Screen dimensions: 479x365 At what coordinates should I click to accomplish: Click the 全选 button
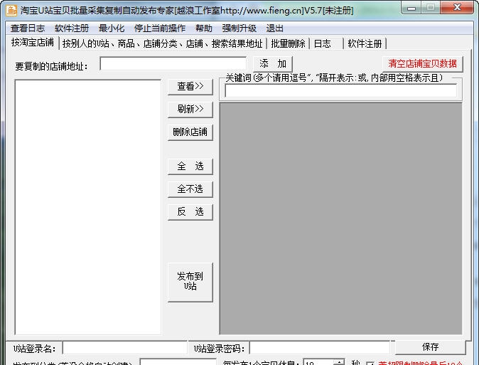[190, 166]
